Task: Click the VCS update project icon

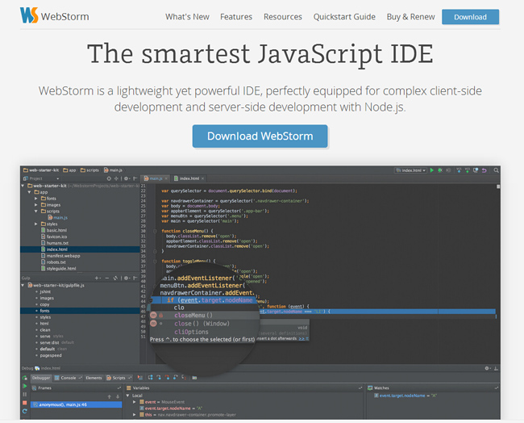Action: click(x=459, y=170)
